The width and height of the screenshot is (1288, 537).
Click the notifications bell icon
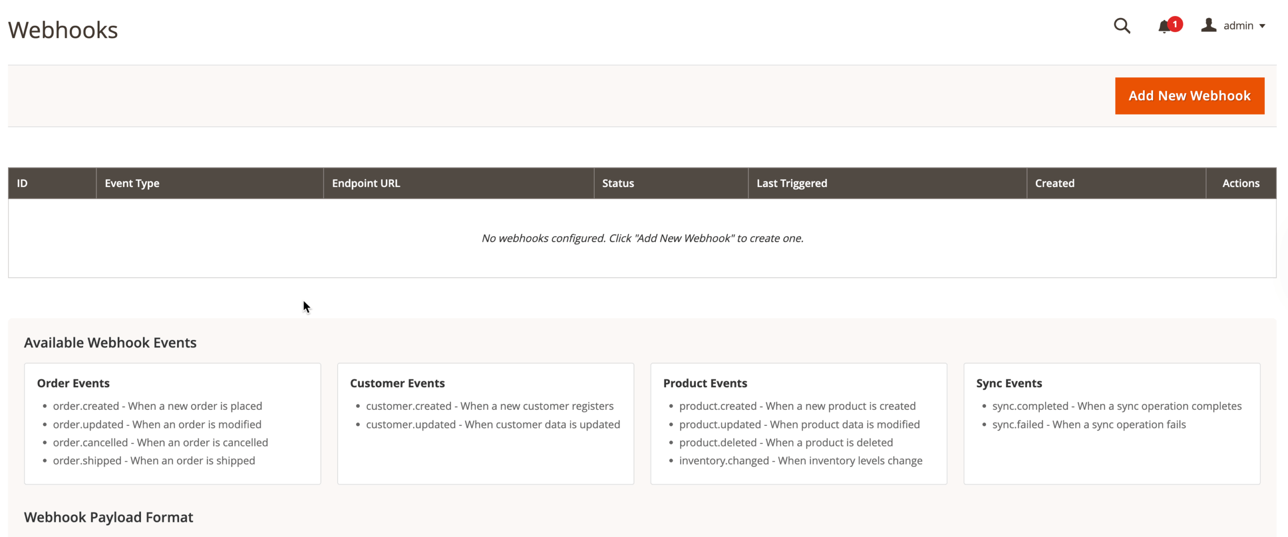pos(1163,27)
